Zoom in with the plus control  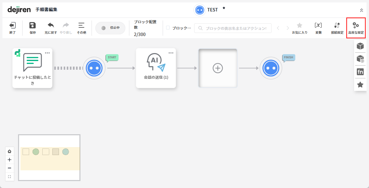pyautogui.click(x=9, y=160)
